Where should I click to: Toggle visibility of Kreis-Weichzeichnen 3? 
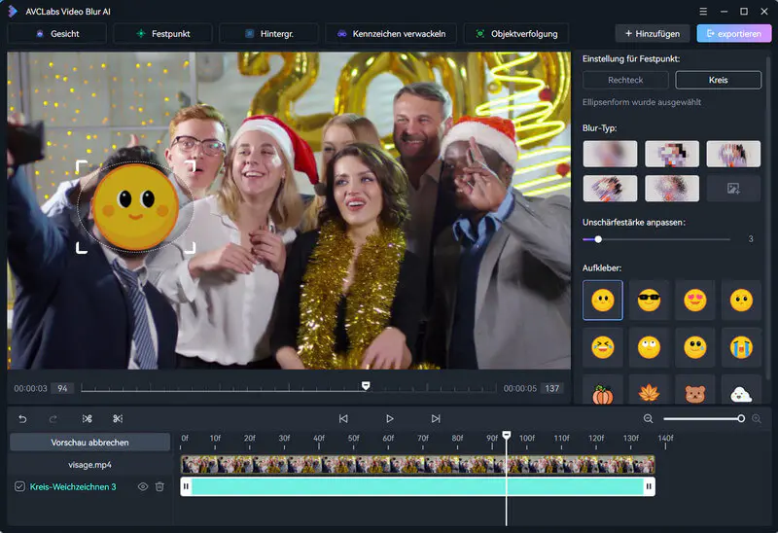142,486
